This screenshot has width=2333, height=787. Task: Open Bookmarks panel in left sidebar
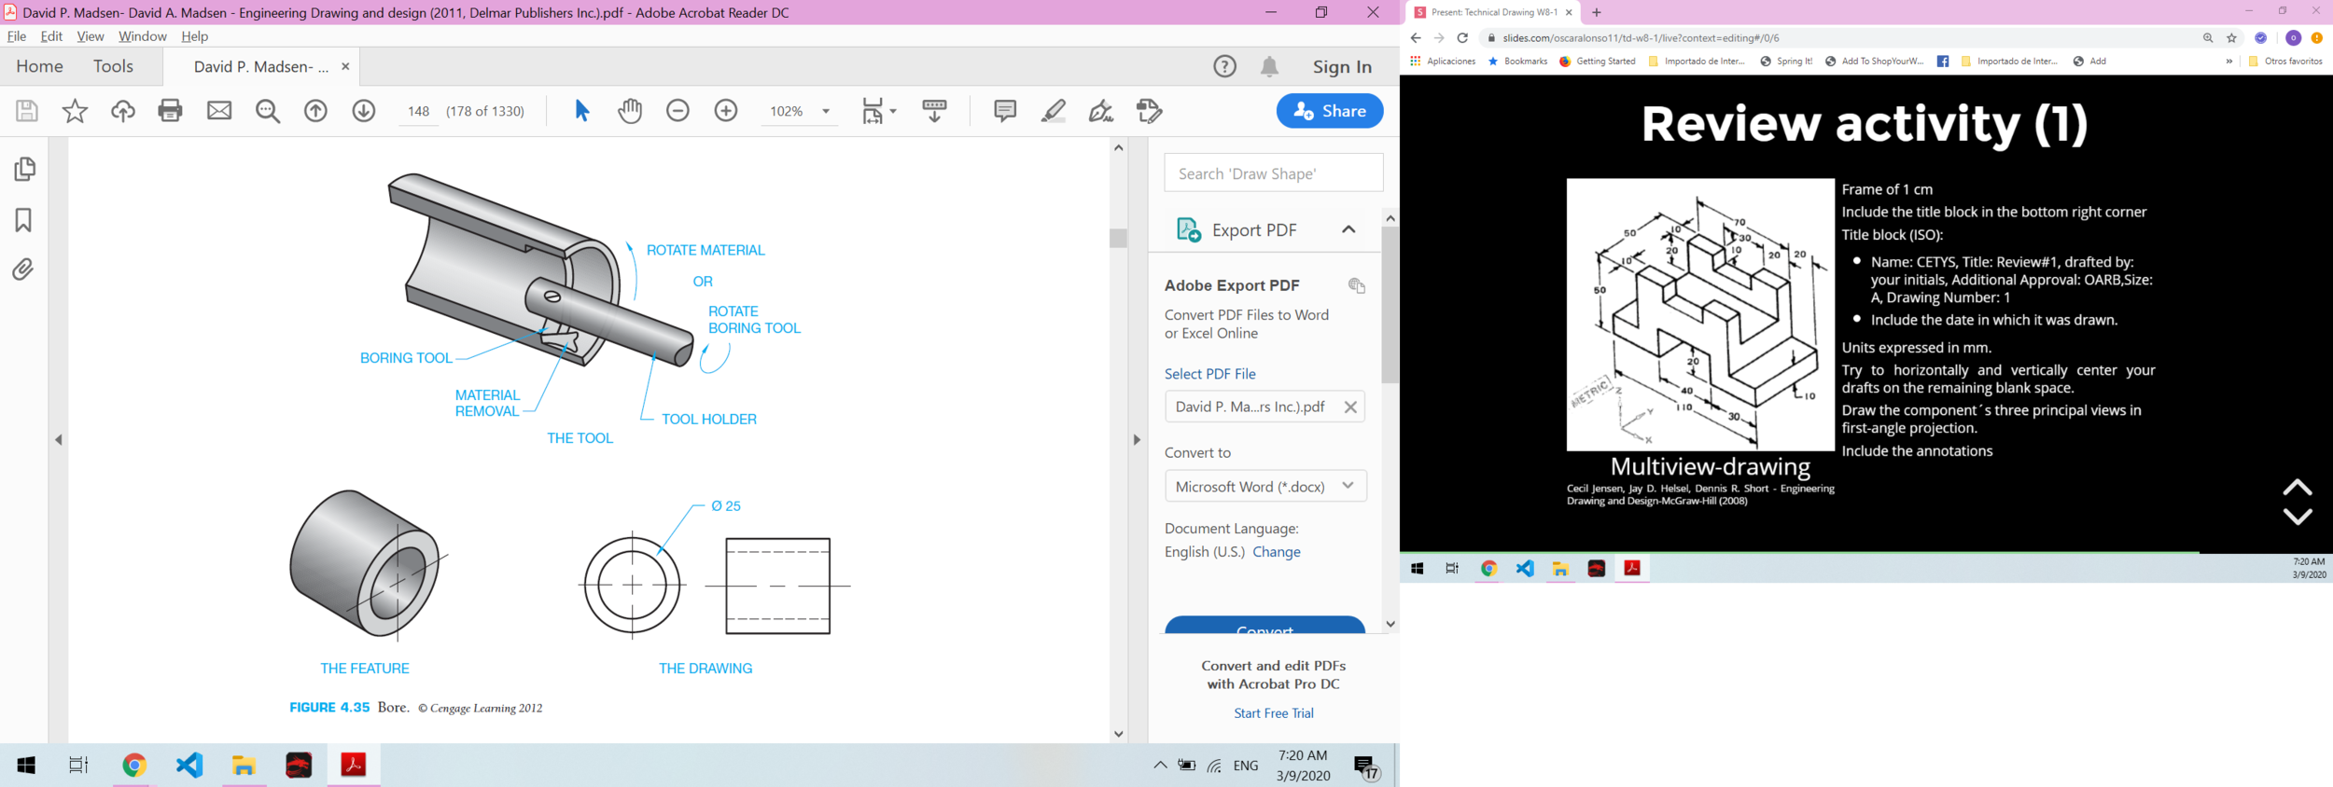tap(23, 220)
